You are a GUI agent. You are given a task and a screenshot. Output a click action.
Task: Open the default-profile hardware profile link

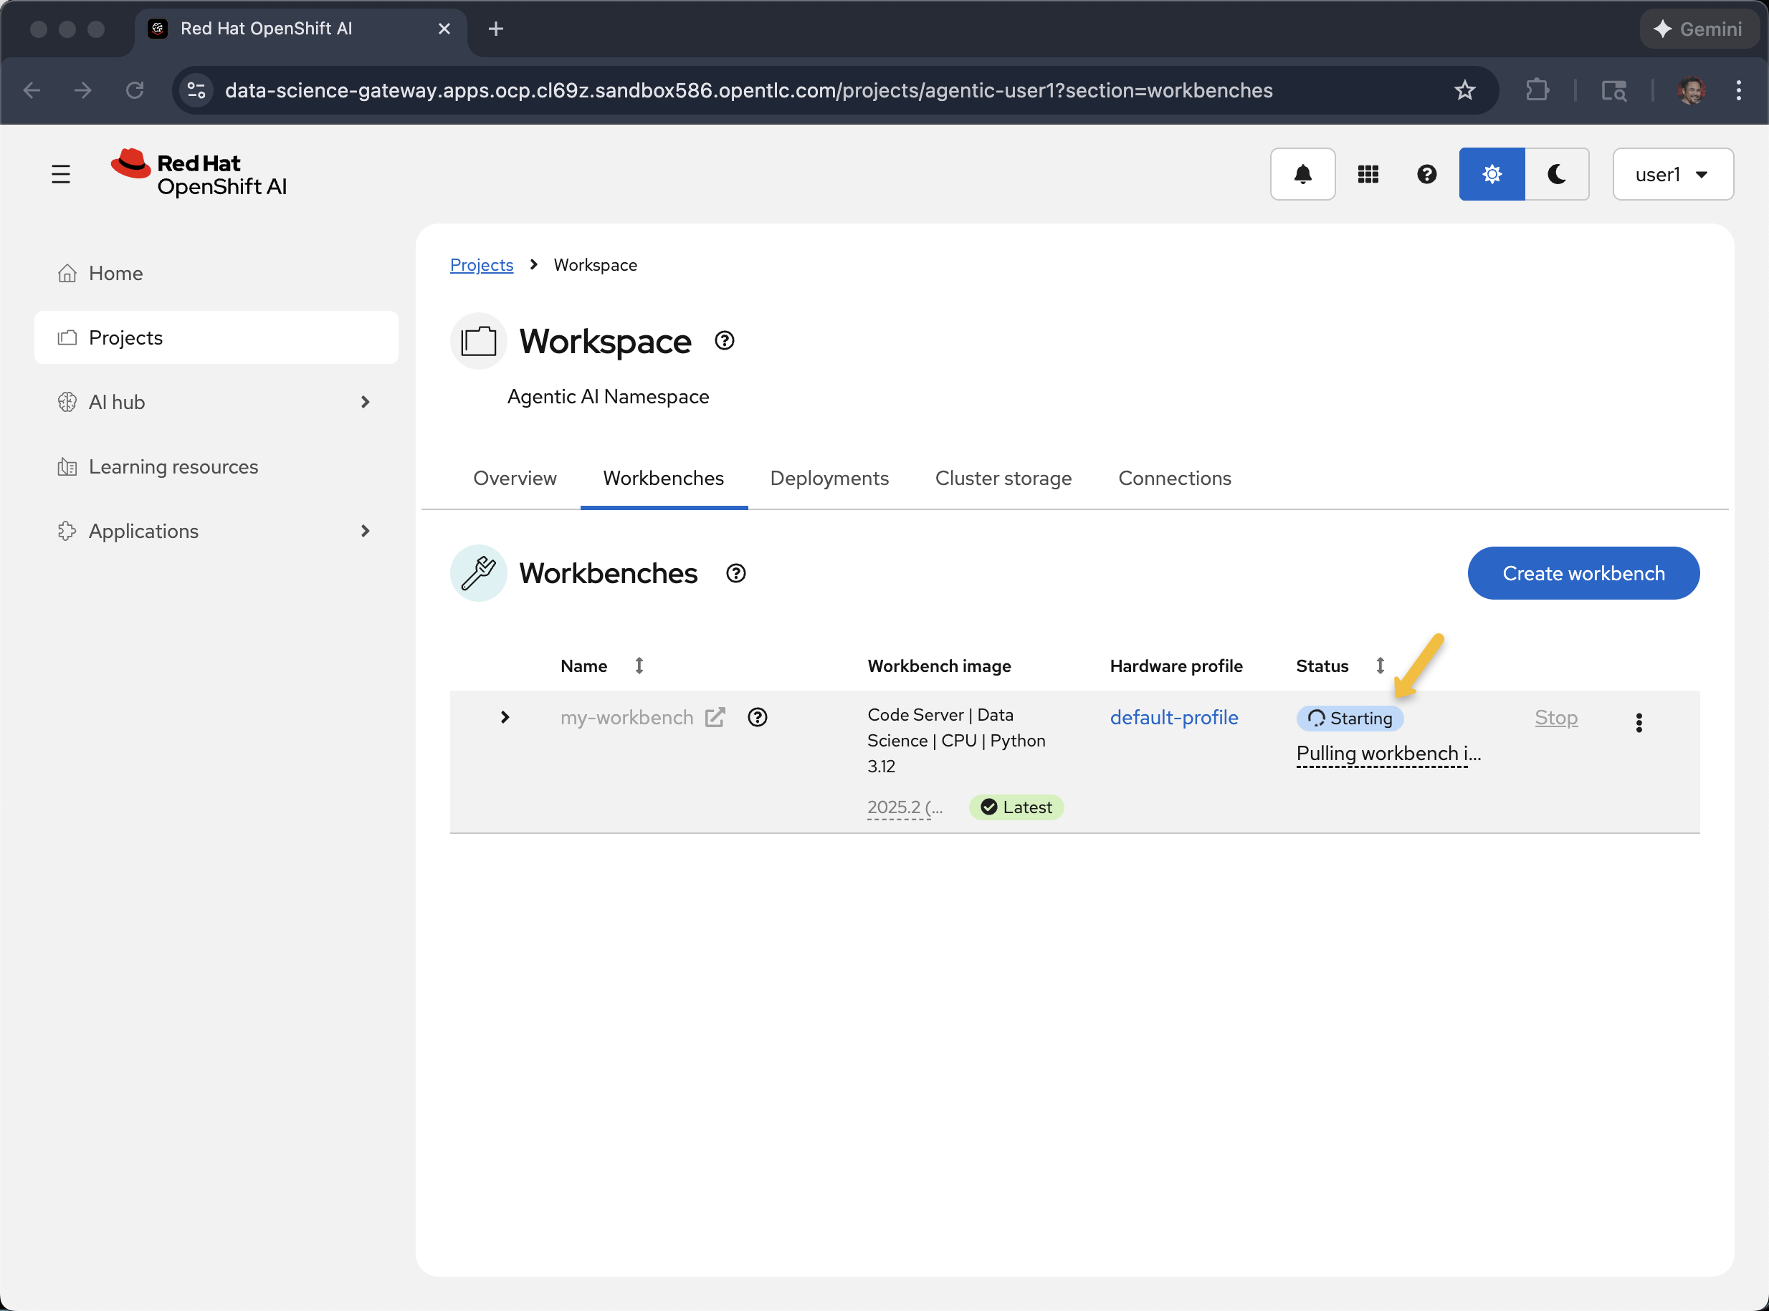click(1173, 717)
